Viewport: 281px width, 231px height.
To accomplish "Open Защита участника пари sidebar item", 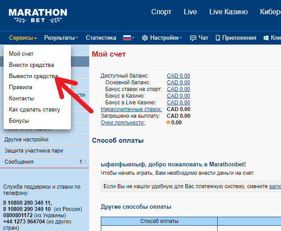I will tap(45, 151).
